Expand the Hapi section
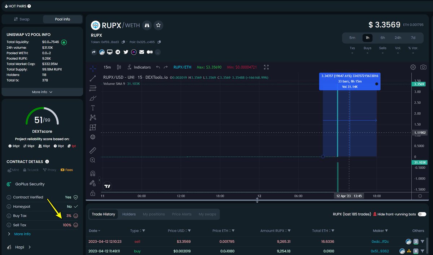This screenshot has height=255, width=433. [x=19, y=247]
